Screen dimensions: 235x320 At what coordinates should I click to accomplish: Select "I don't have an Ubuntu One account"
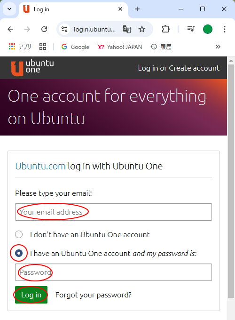click(x=19, y=234)
